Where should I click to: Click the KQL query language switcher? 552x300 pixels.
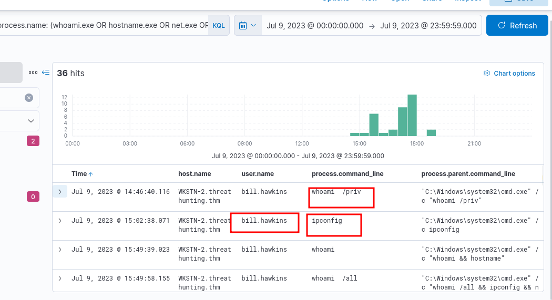218,25
